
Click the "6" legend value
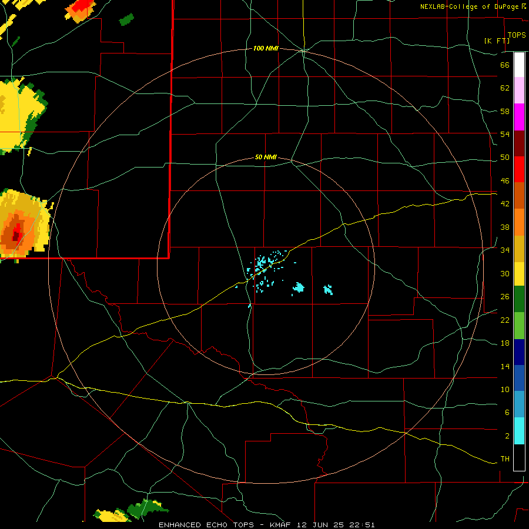[x=507, y=413]
